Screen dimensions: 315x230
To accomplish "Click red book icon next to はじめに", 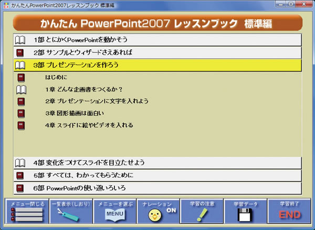I will click(x=21, y=78).
